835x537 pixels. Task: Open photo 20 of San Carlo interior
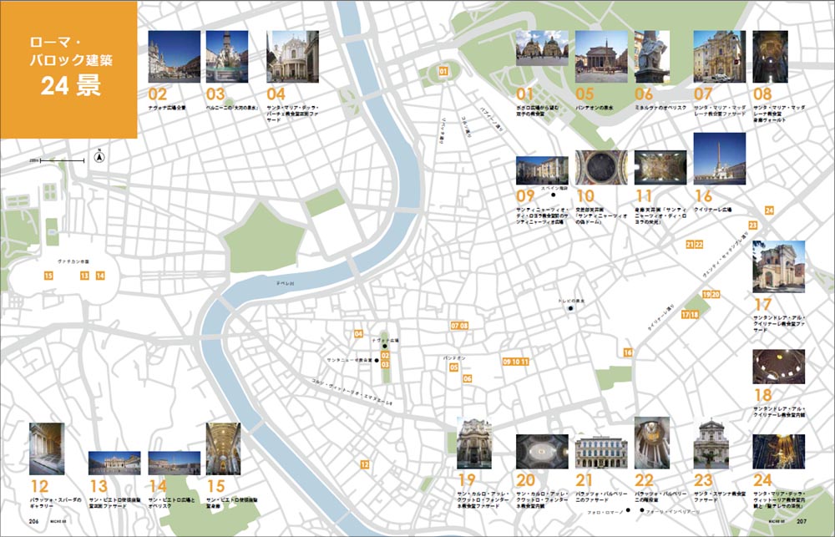pos(542,452)
